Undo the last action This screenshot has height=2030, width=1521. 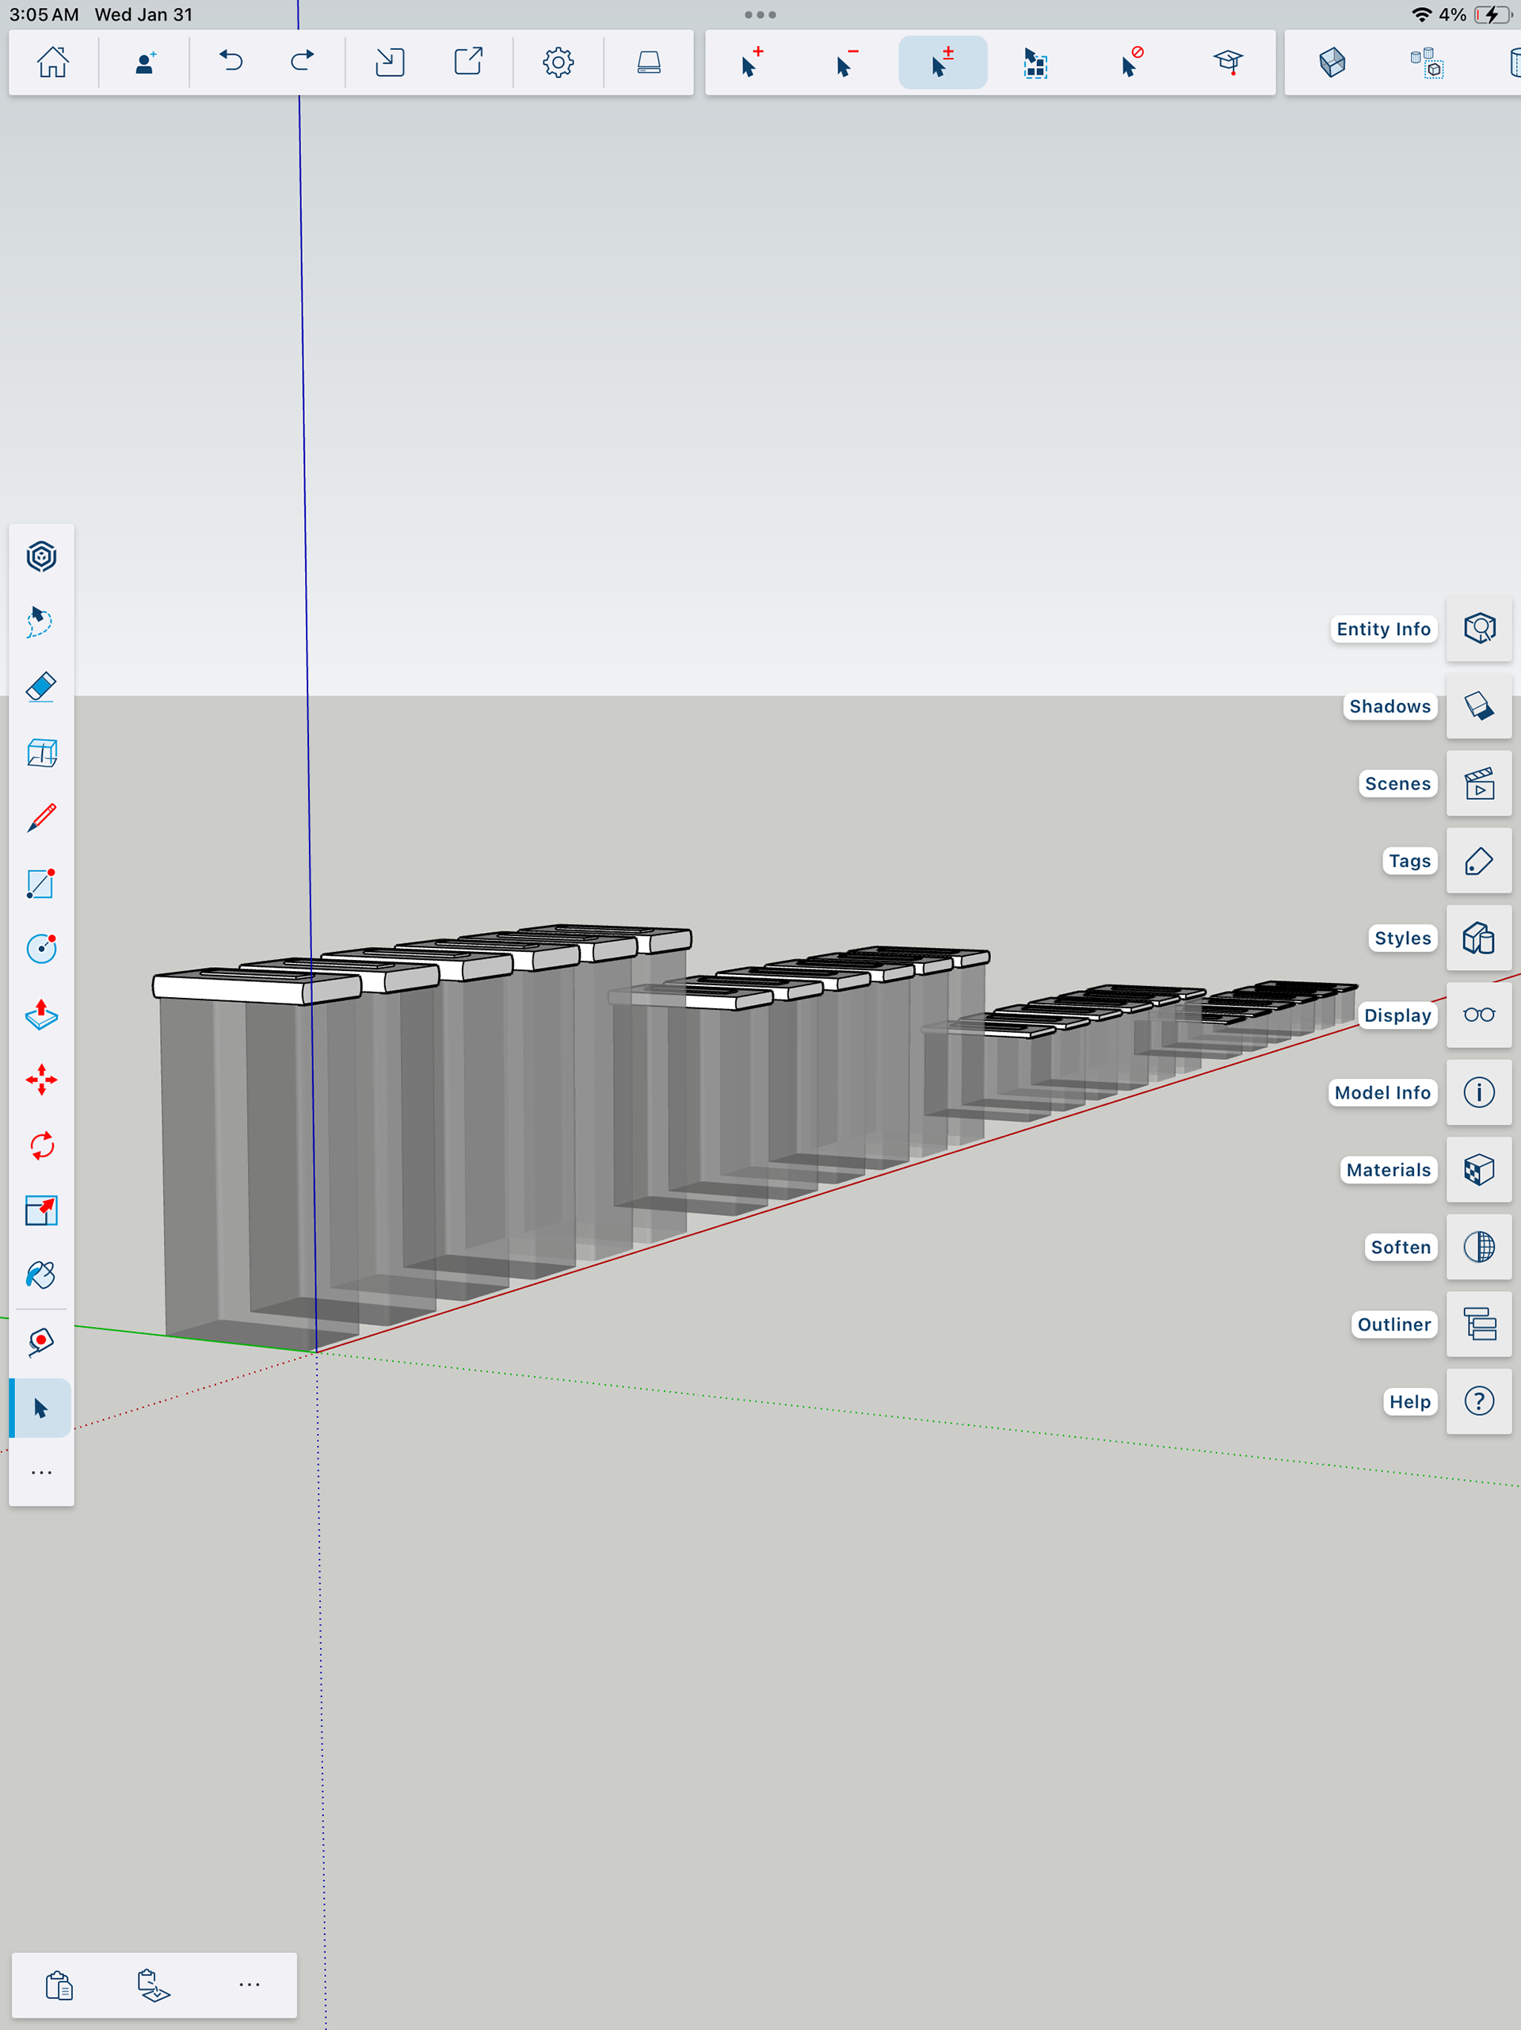coord(231,63)
